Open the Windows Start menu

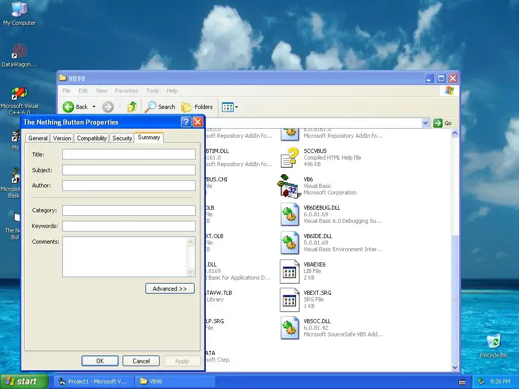(23, 381)
